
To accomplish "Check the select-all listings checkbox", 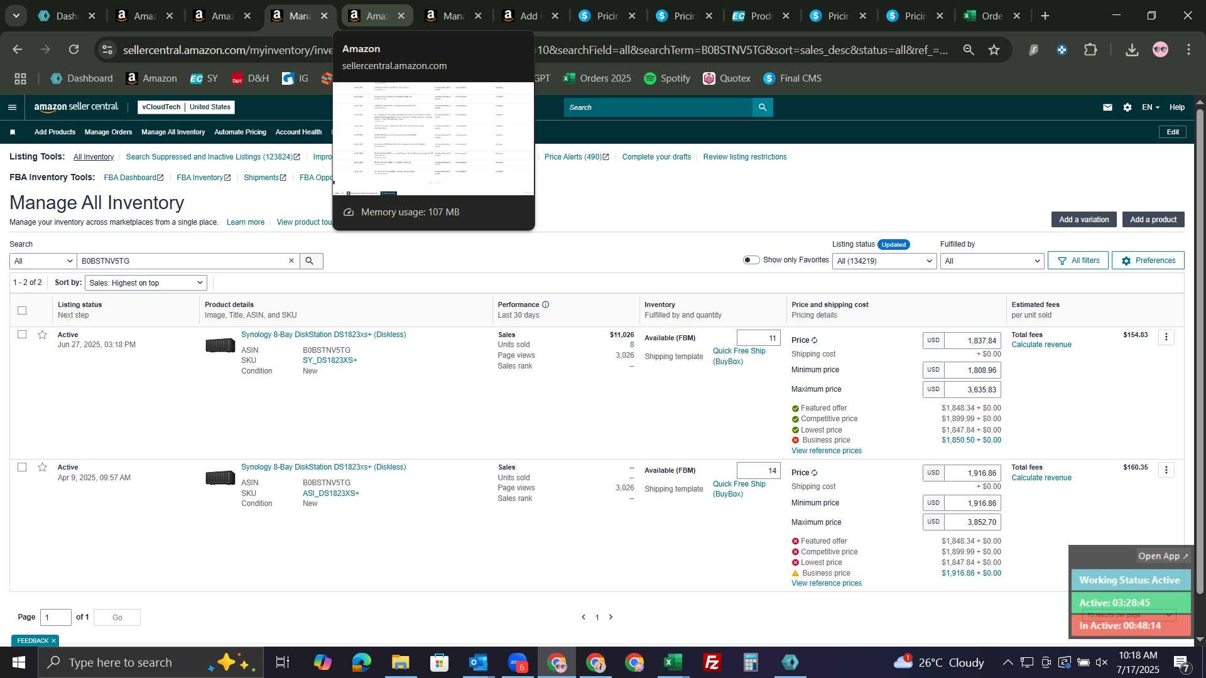I will [22, 310].
